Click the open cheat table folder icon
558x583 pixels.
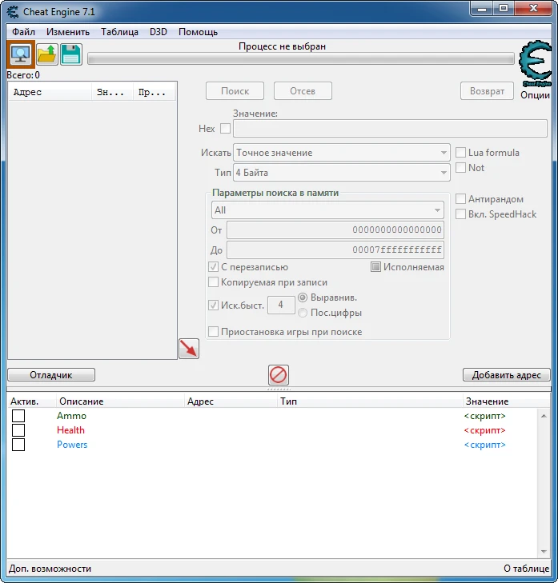[x=47, y=54]
